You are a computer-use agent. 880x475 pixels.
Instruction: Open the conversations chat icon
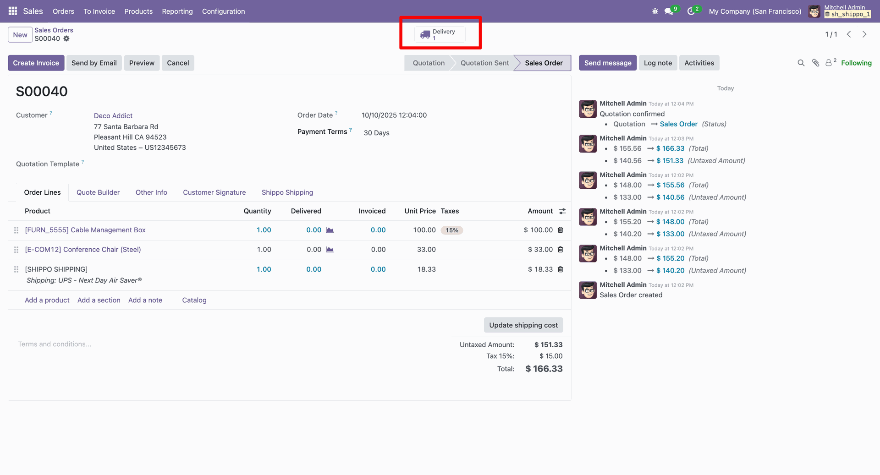pos(669,11)
